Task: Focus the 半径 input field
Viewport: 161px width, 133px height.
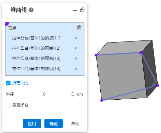Action: tap(43, 94)
